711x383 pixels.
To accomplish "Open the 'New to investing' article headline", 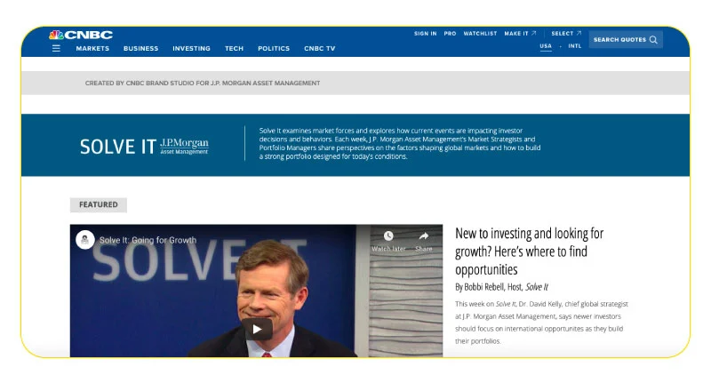I will pos(529,251).
